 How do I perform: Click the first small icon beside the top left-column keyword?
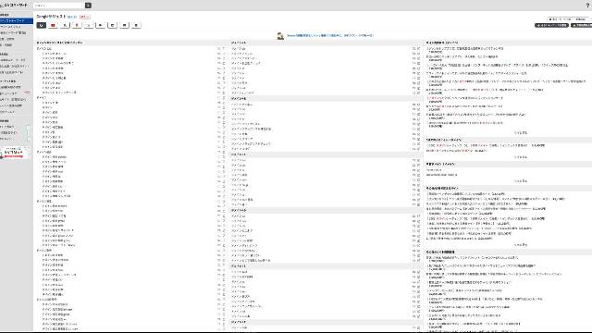[x=219, y=49]
